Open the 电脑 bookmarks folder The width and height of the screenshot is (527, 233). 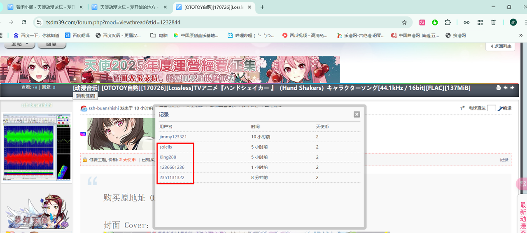tap(159, 35)
